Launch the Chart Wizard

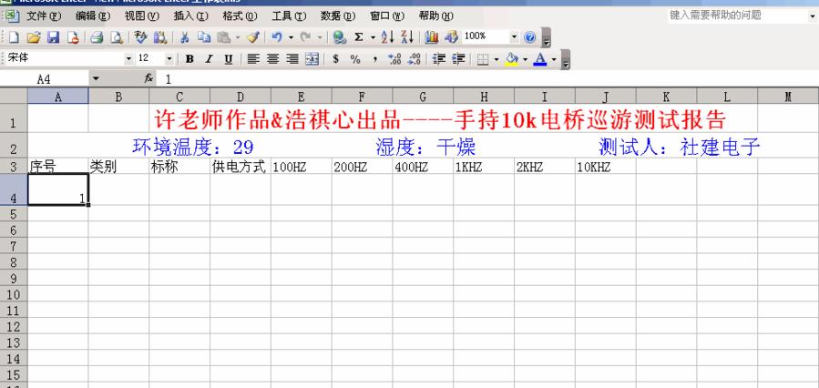[432, 37]
